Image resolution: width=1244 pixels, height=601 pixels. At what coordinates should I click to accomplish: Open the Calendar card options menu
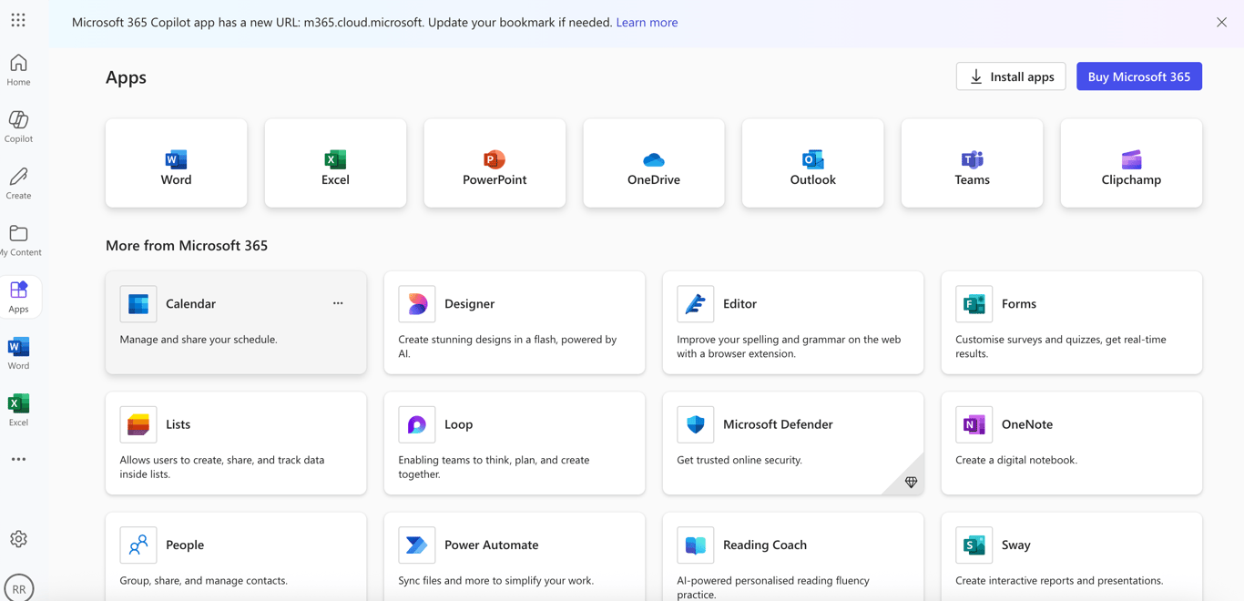tap(338, 302)
